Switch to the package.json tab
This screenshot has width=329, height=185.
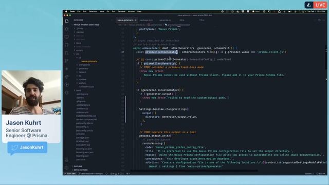click(146, 20)
